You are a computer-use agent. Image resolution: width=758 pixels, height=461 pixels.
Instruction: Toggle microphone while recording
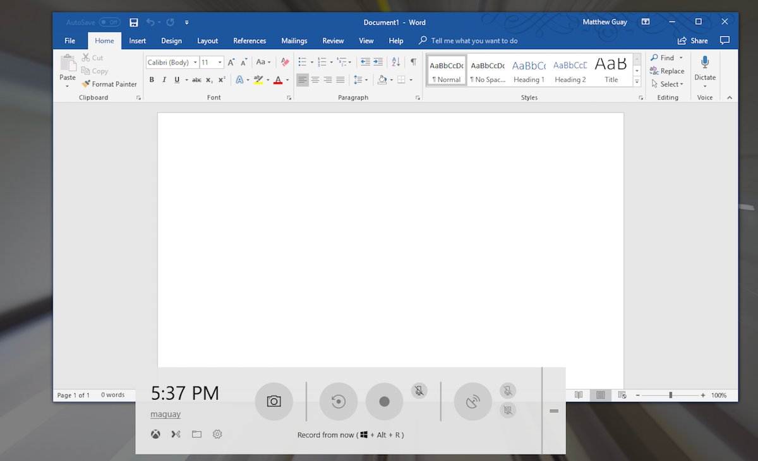[419, 390]
